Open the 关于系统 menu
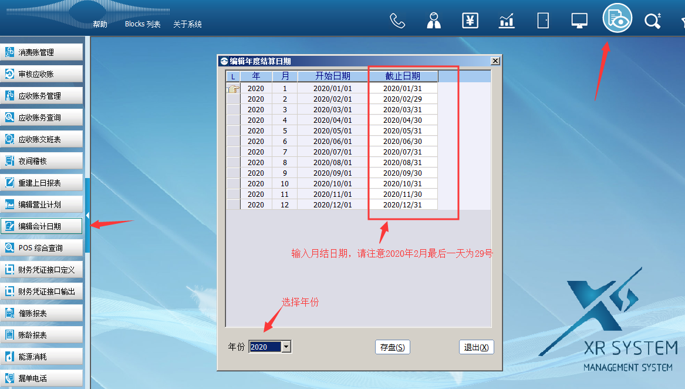 tap(187, 25)
